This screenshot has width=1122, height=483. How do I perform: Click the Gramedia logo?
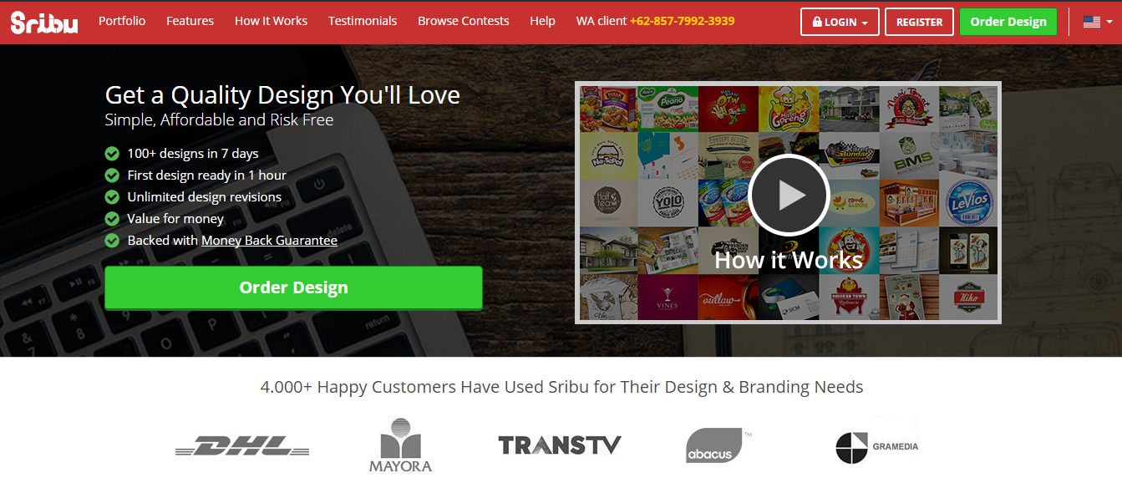tap(876, 446)
